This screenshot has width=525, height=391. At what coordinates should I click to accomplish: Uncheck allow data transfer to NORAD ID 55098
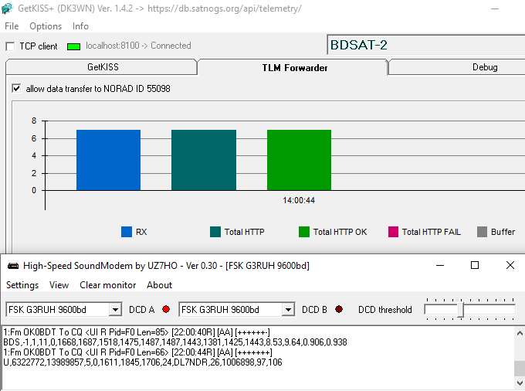point(16,88)
